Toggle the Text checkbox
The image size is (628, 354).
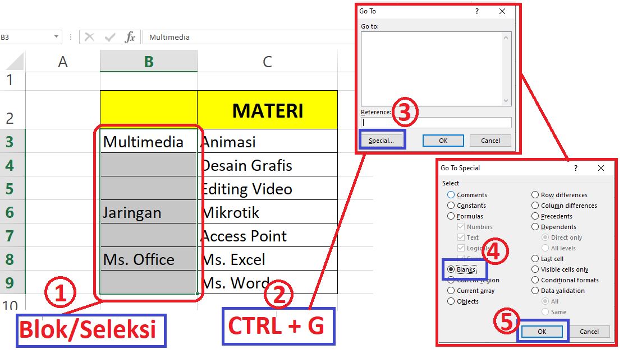pyautogui.click(x=461, y=237)
